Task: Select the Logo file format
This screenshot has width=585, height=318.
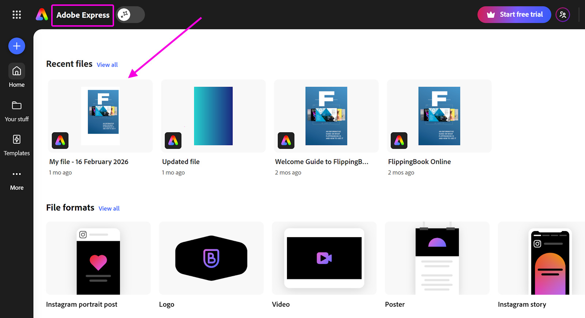Action: [x=211, y=258]
